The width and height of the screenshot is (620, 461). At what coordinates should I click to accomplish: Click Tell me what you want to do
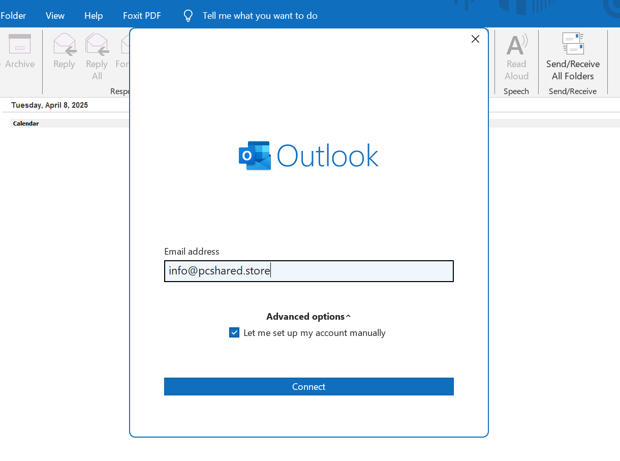[x=260, y=16]
